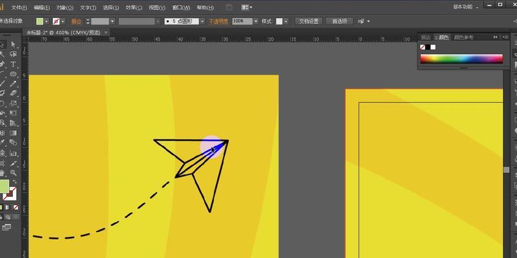This screenshot has width=517, height=258.
Task: Select the black swatch in color panel
Action: [x=428, y=47]
